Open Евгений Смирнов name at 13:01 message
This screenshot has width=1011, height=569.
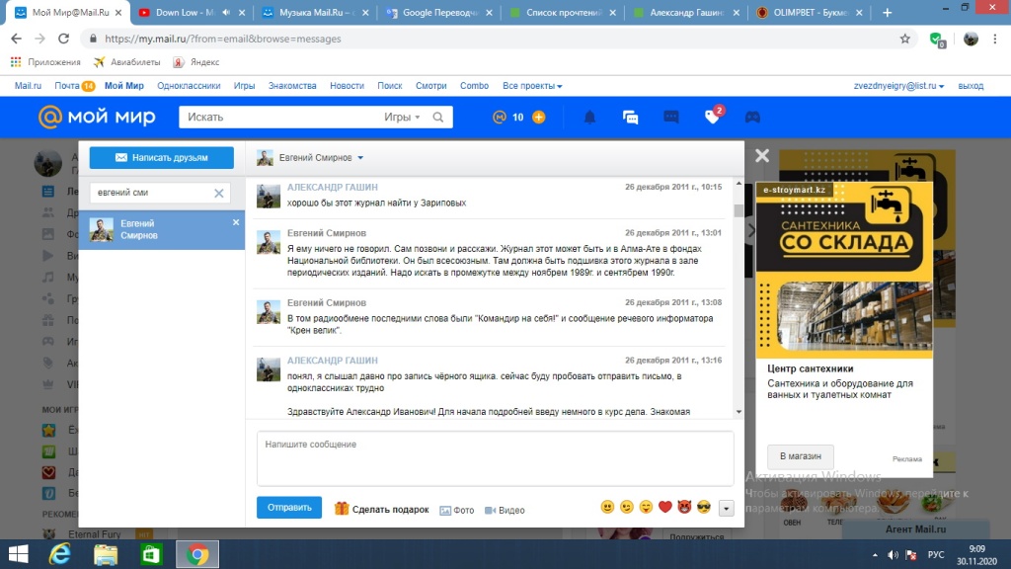[326, 233]
